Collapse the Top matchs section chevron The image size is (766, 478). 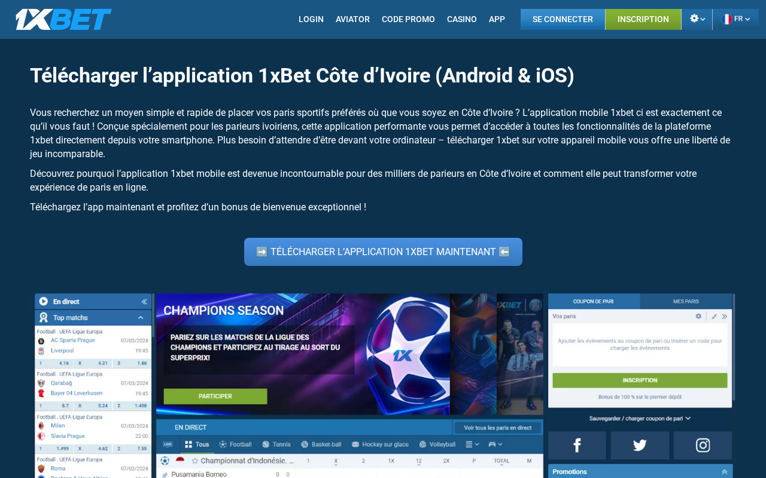(x=141, y=317)
